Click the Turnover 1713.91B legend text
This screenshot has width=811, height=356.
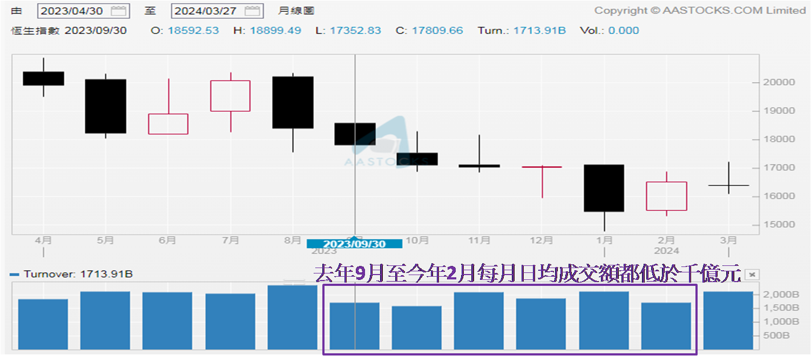click(78, 275)
